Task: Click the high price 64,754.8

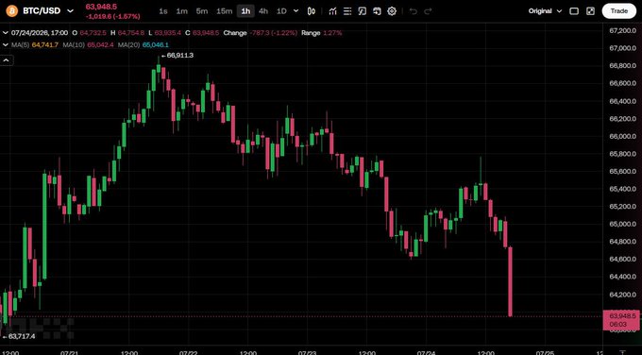Action: point(131,33)
